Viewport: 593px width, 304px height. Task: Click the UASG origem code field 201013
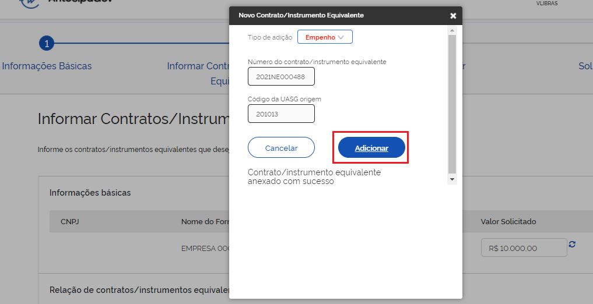pos(281,114)
